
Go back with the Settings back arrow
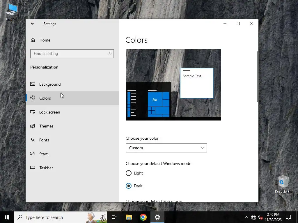[33, 24]
